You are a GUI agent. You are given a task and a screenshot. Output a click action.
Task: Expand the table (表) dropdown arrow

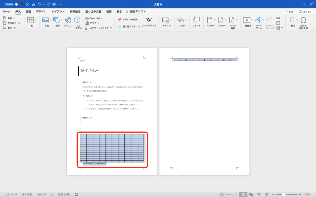tap(36, 20)
